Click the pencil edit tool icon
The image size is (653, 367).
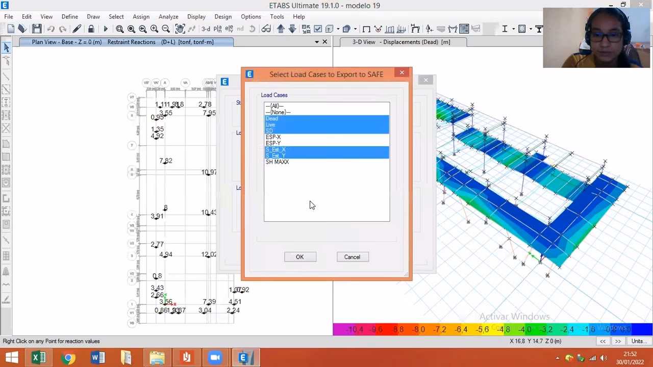pyautogui.click(x=77, y=29)
